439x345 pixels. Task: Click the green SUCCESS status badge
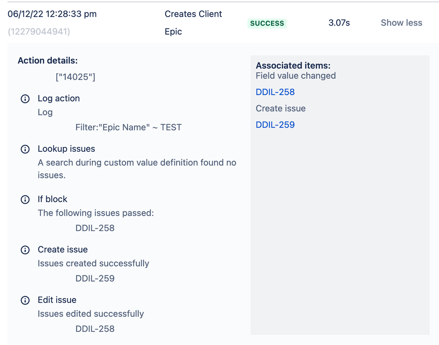[x=267, y=23]
